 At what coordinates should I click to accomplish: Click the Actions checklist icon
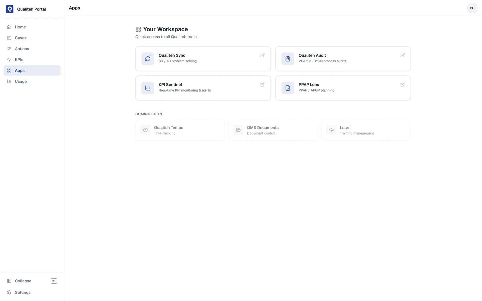tap(9, 49)
